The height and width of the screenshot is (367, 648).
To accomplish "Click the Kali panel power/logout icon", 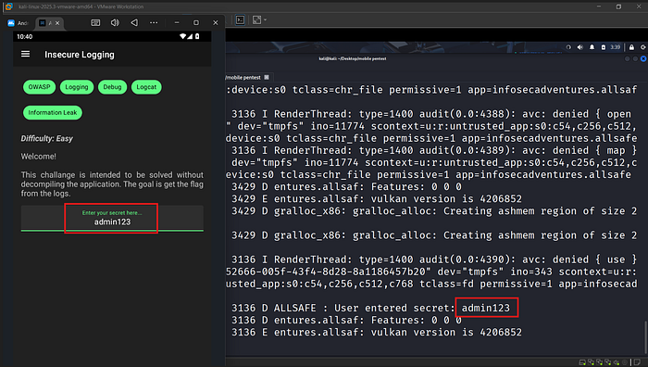I will (x=643, y=47).
